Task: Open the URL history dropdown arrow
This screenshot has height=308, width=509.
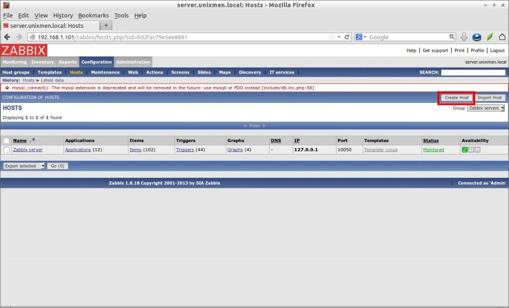Action: (x=339, y=37)
